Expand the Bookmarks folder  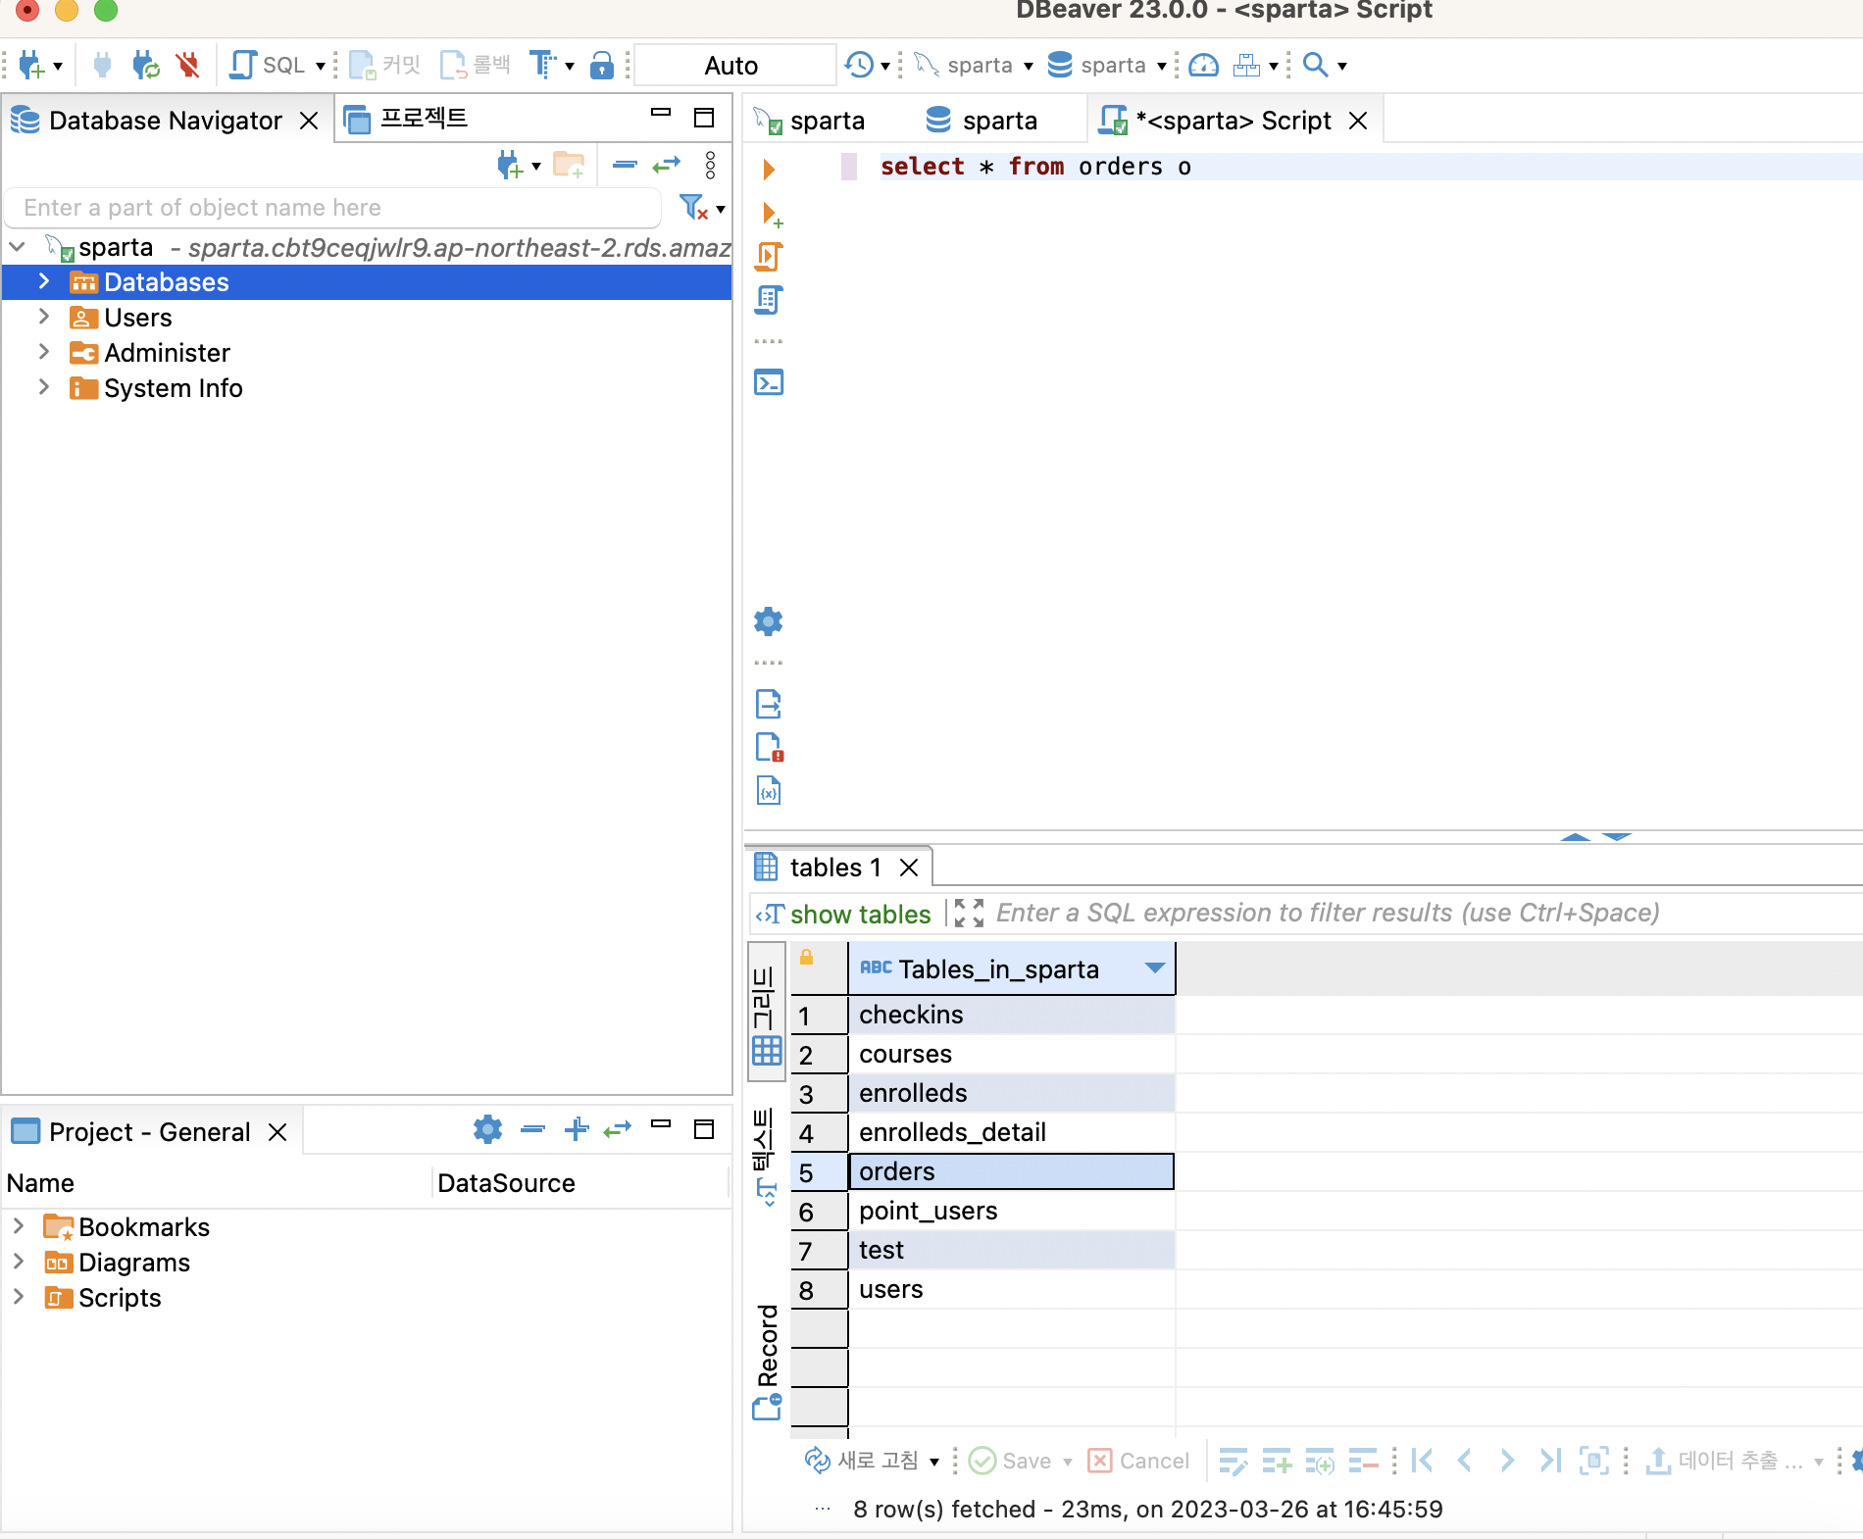click(19, 1226)
